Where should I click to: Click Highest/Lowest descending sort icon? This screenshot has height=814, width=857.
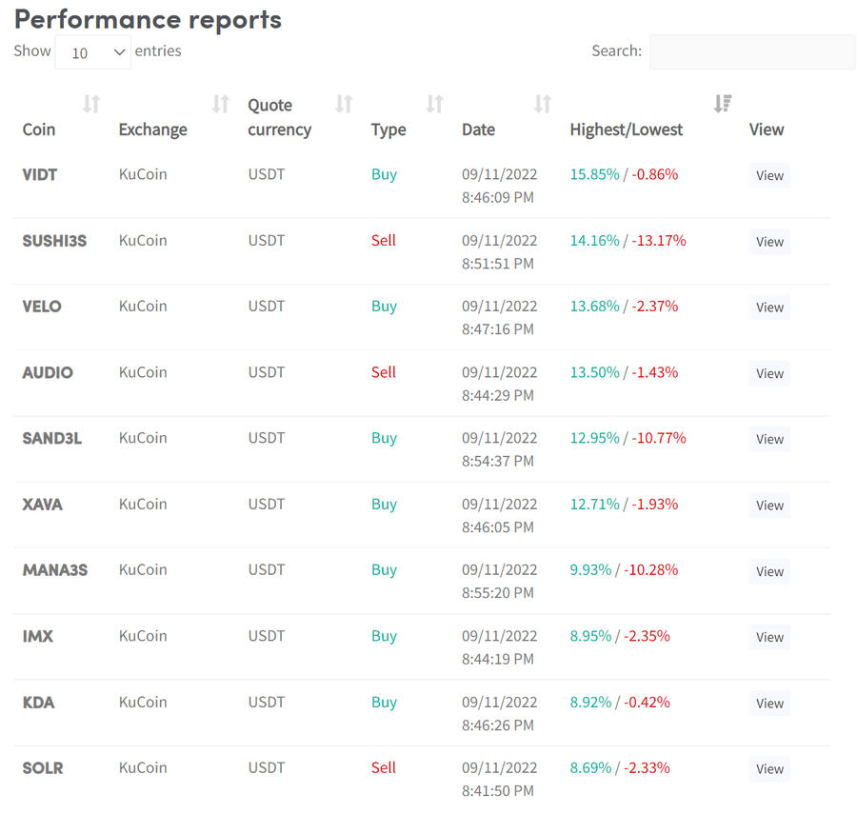coord(723,104)
